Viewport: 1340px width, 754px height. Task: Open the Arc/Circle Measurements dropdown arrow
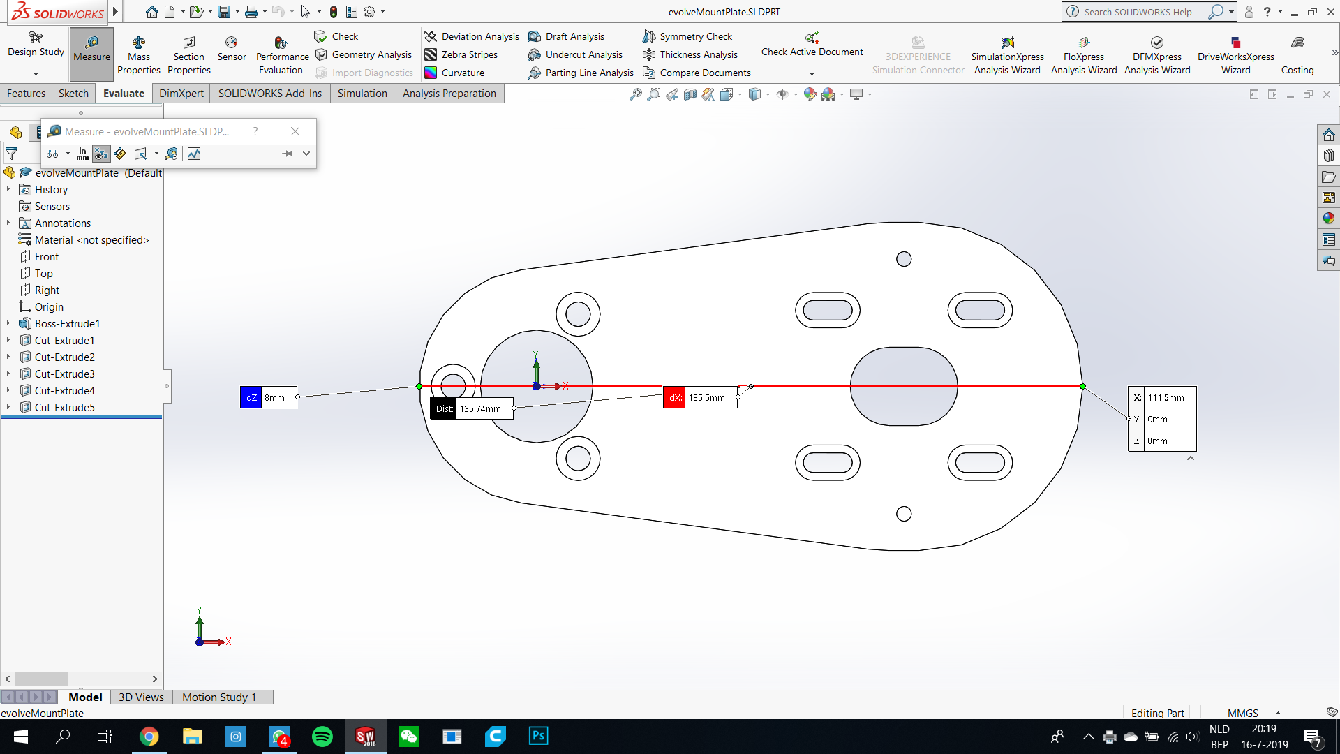click(68, 154)
